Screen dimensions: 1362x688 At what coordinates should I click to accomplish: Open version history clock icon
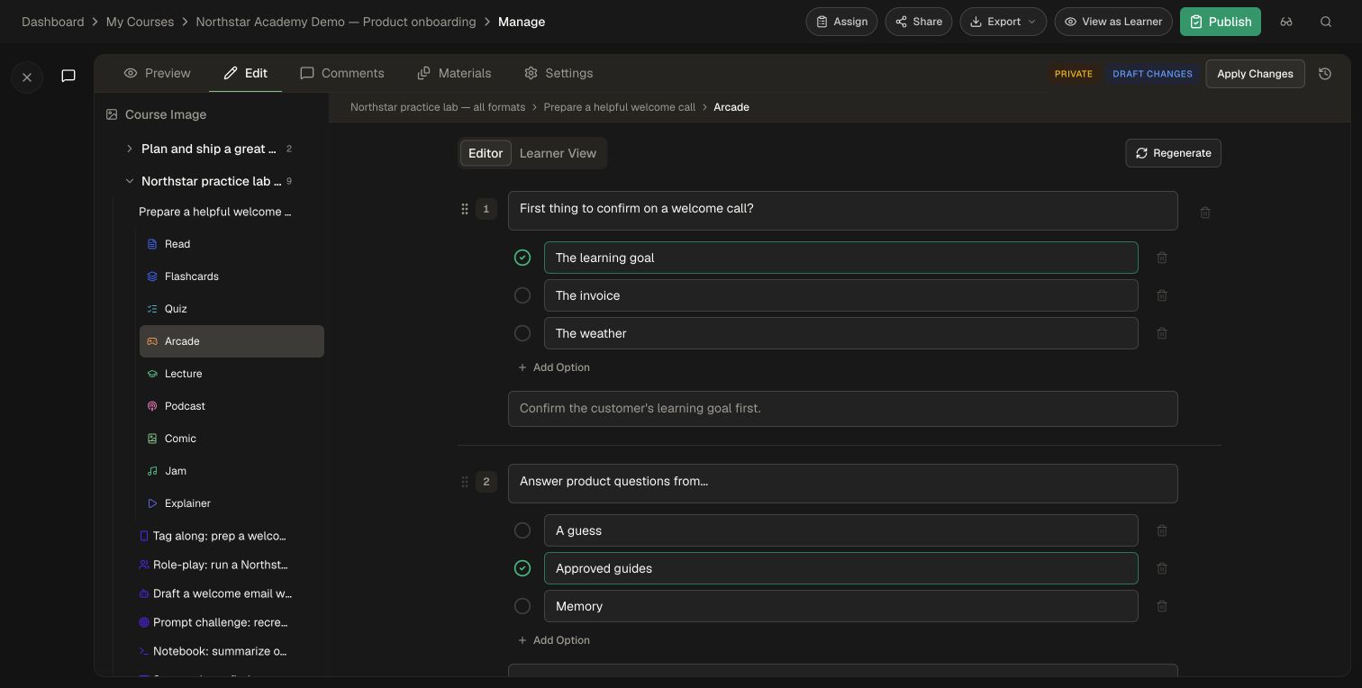point(1325,74)
